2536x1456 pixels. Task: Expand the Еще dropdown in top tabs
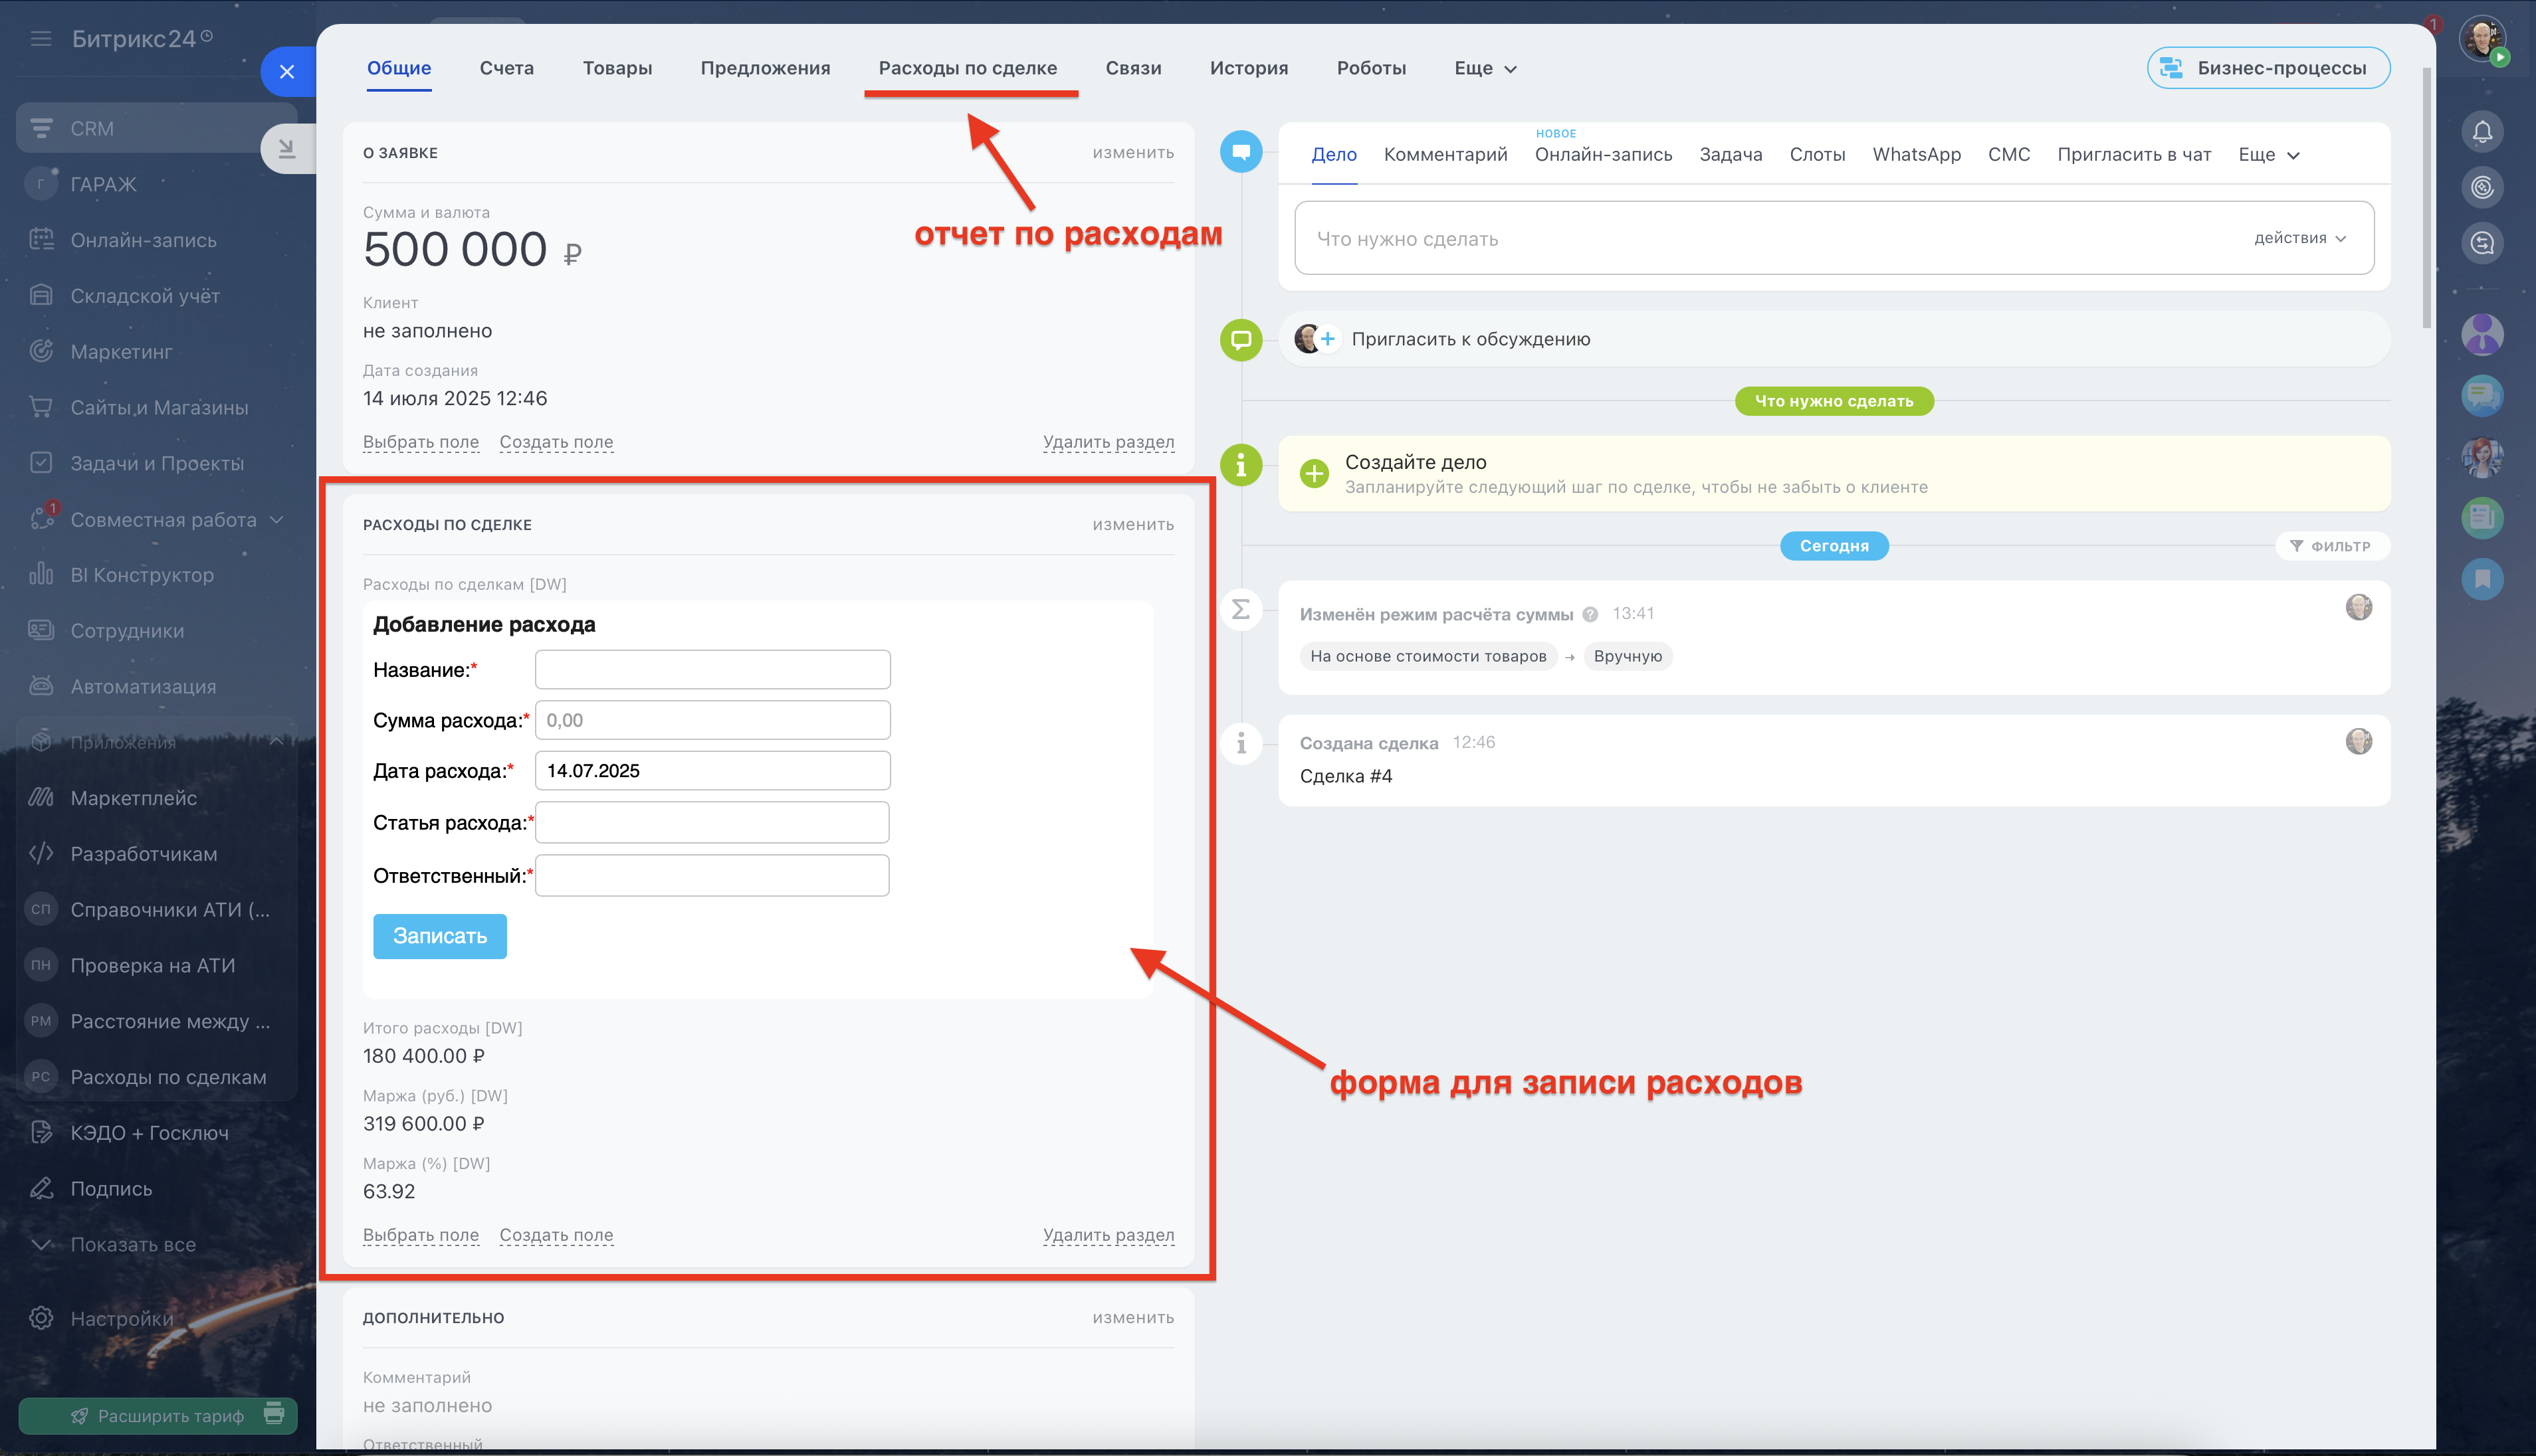[1485, 68]
